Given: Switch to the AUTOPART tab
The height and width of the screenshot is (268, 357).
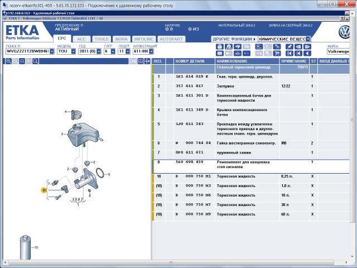Looking at the screenshot, I should click(171, 39).
